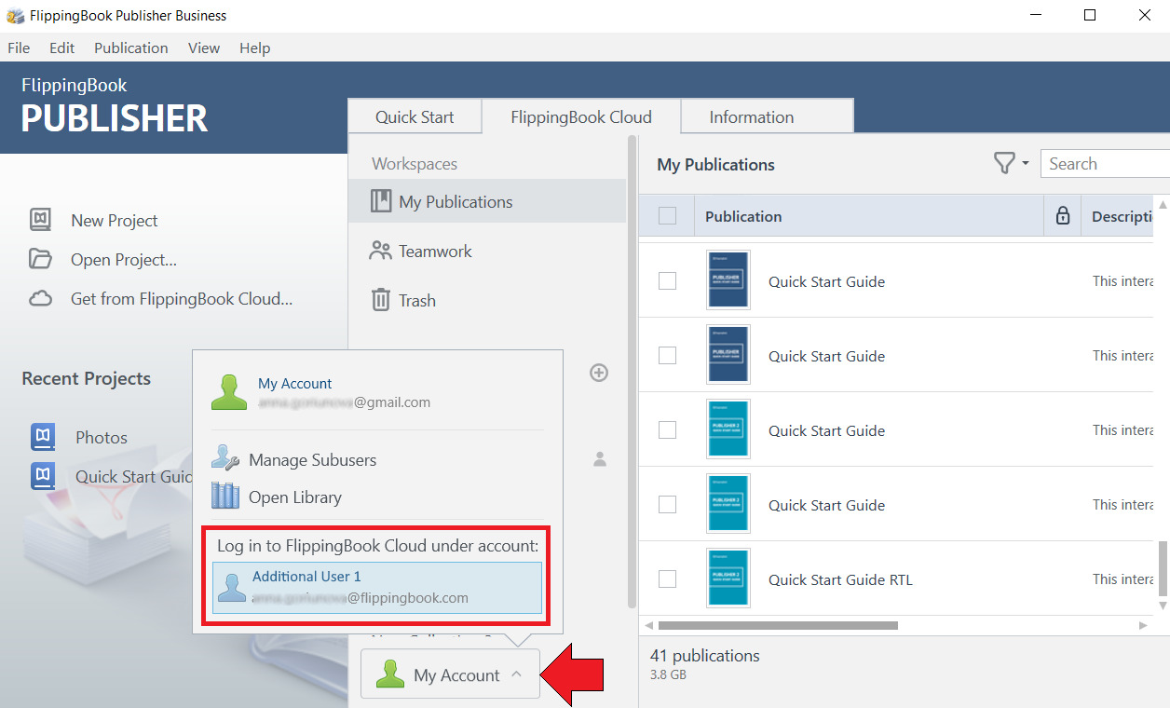Viewport: 1170px width, 708px height.
Task: Click the scroll-right arrow of publications list
Action: click(x=1145, y=625)
